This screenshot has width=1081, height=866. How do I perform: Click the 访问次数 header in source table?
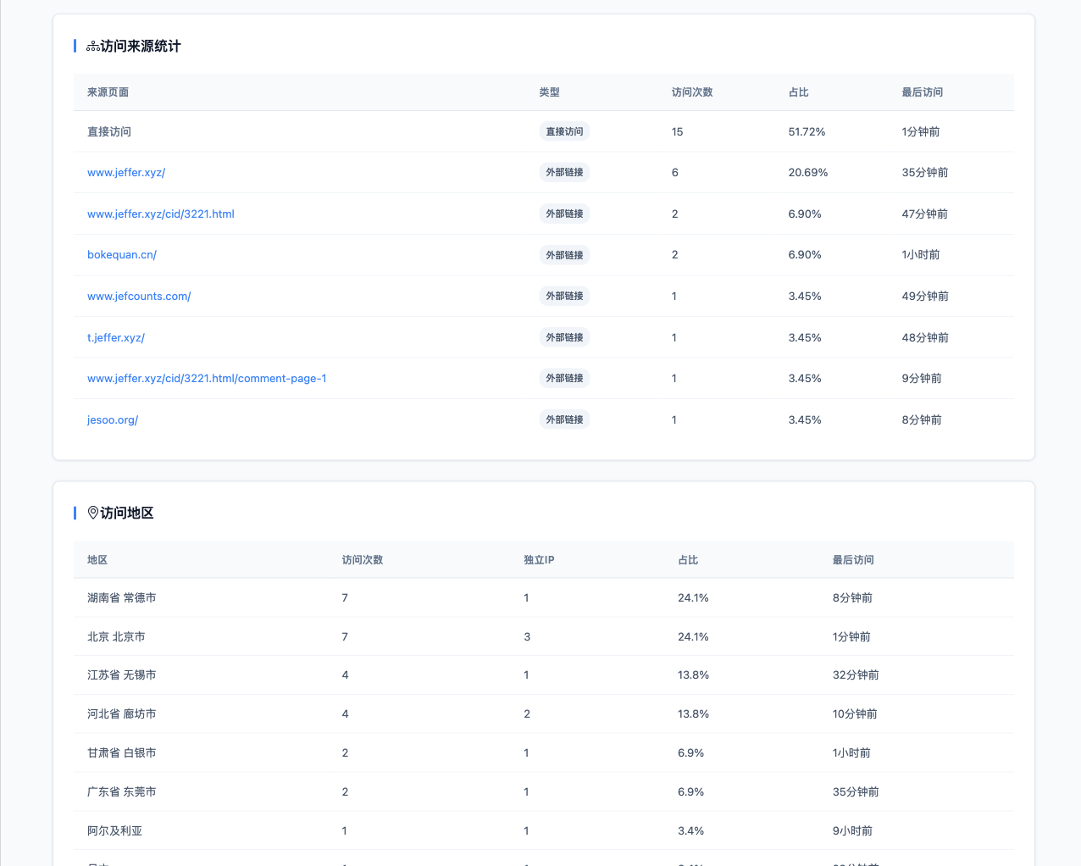click(692, 92)
